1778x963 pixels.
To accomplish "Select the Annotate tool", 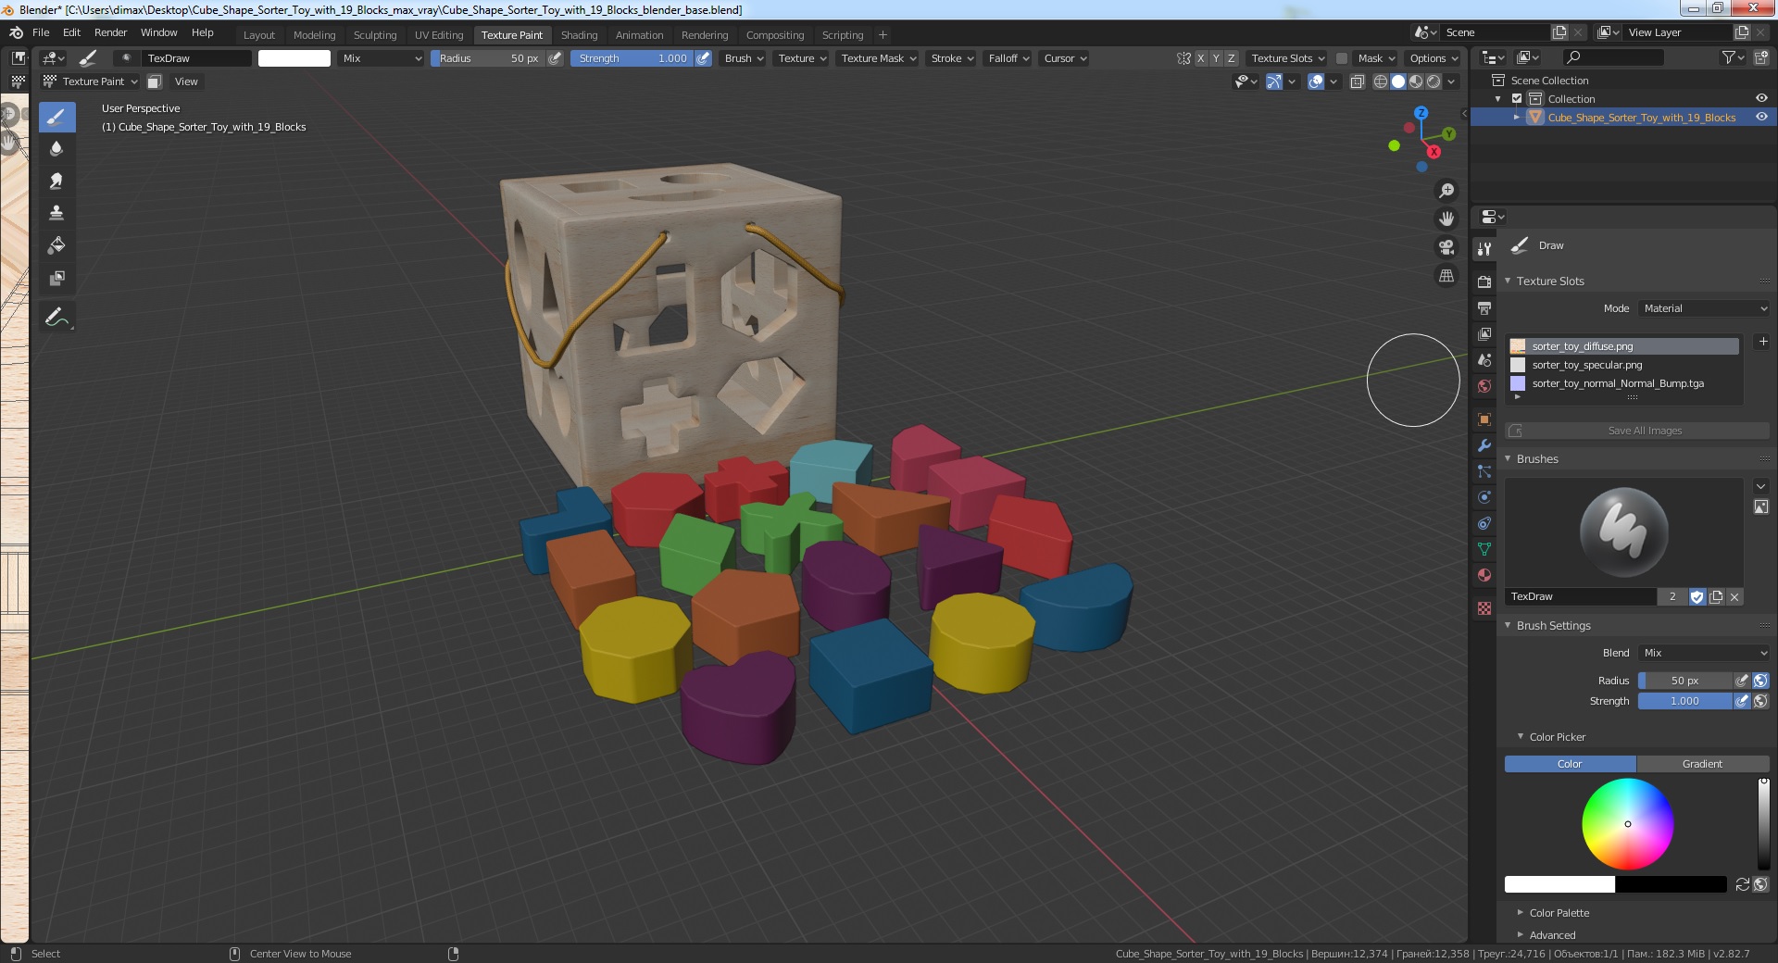I will pos(56,318).
